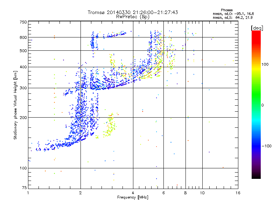Click the '[deg]' colorbar unit label
Screen dimensions: 280x210
pos(257,28)
